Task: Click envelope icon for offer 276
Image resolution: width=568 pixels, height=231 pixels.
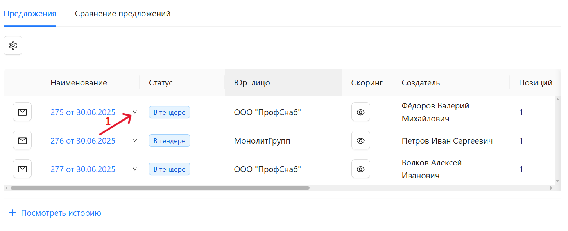Action: tap(22, 140)
